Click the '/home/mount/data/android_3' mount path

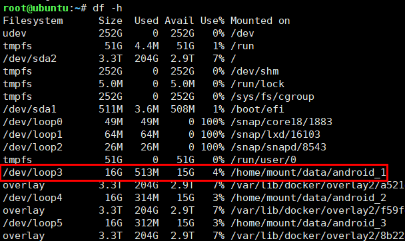(x=308, y=223)
